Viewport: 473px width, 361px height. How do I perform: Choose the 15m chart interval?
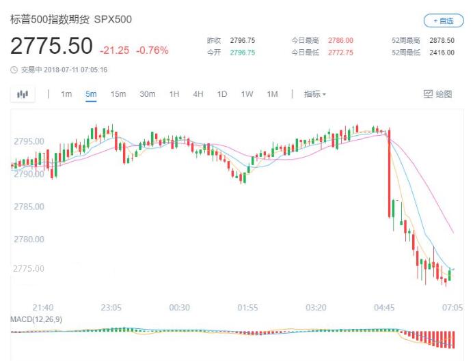pyautogui.click(x=118, y=94)
